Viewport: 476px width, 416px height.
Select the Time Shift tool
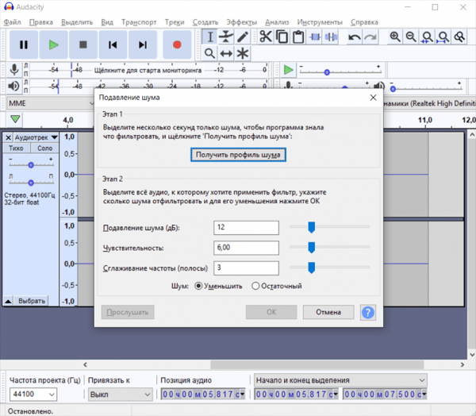click(x=226, y=53)
